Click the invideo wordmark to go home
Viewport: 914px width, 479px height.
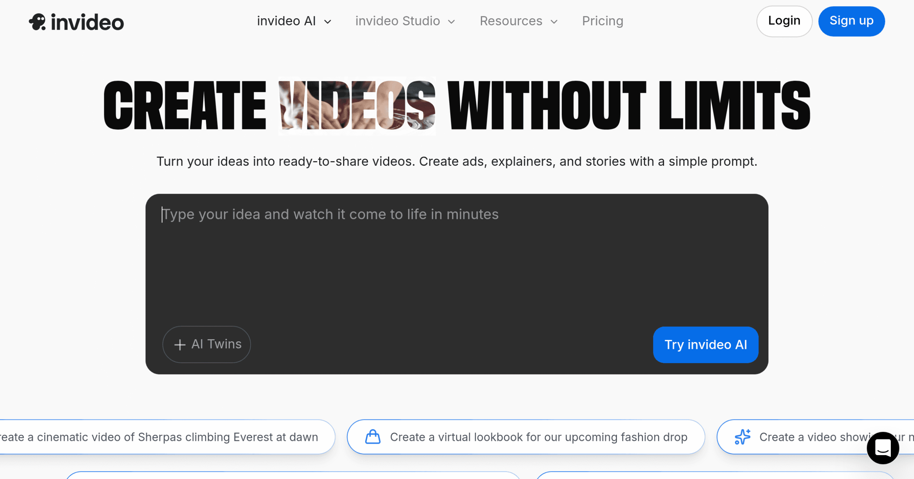(x=87, y=22)
